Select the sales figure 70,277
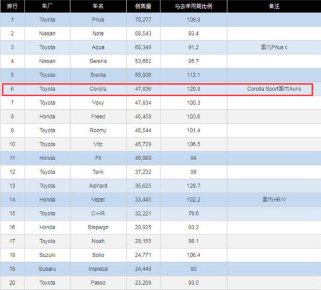Screen dimensions: 321x290 [143, 20]
